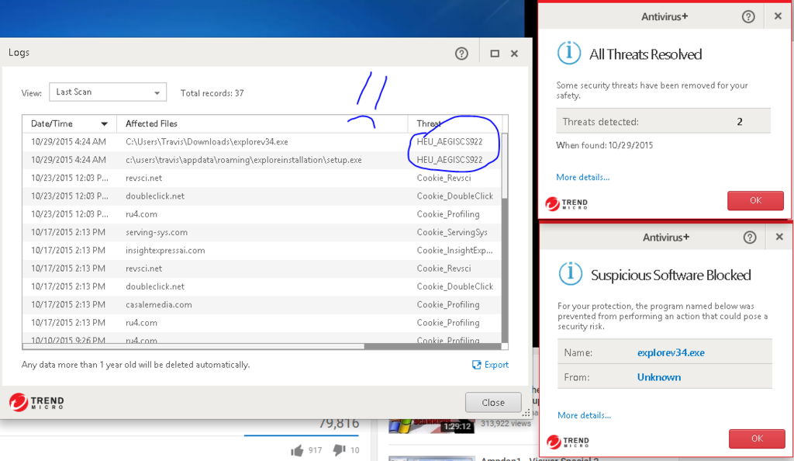Click the Logs table vertical scrollbar
The image size is (794, 461).
tap(505, 233)
